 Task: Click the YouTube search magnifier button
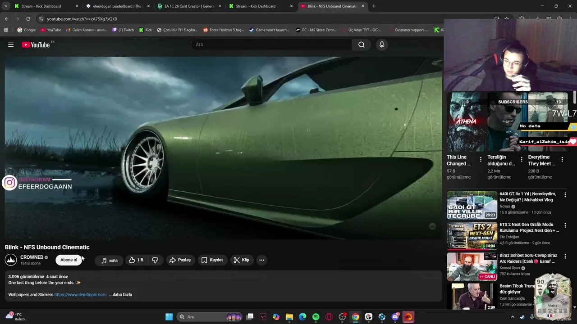tap(362, 45)
